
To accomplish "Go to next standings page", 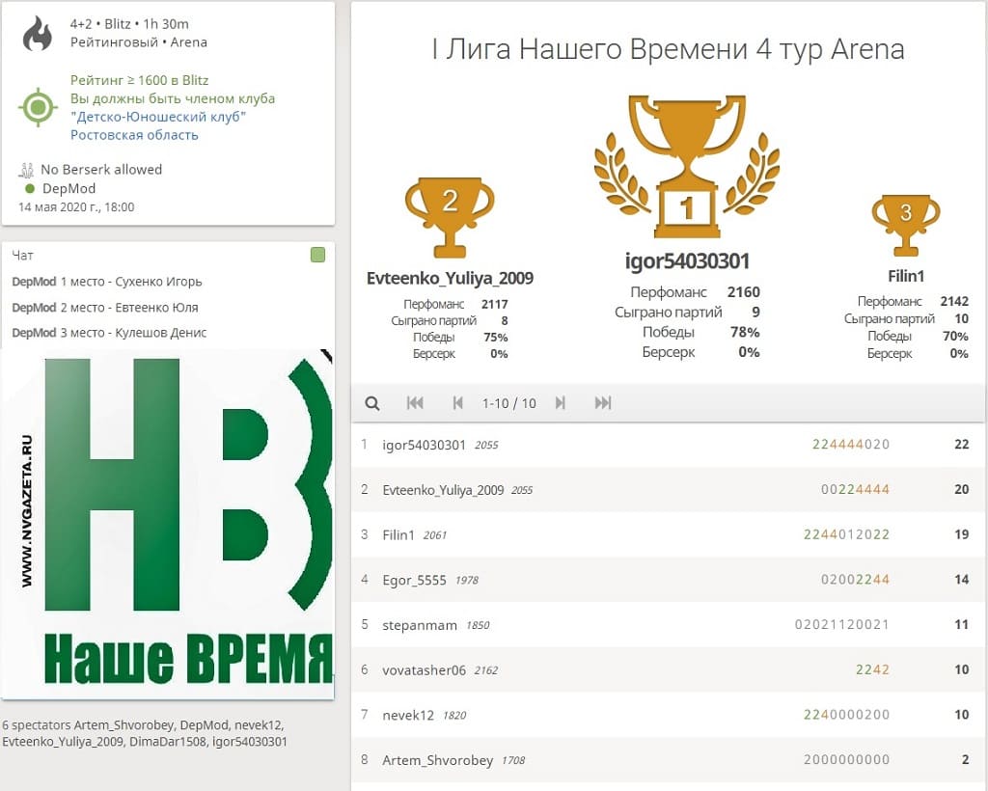I will tap(561, 403).
